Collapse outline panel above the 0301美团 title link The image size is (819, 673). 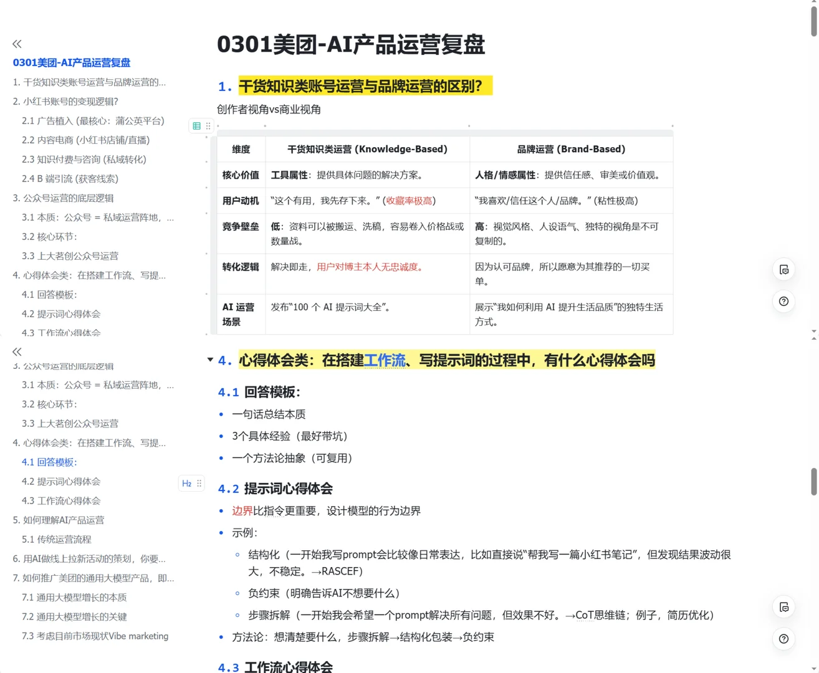tap(17, 44)
